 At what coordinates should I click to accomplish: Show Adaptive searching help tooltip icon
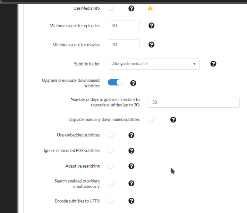coord(131,166)
